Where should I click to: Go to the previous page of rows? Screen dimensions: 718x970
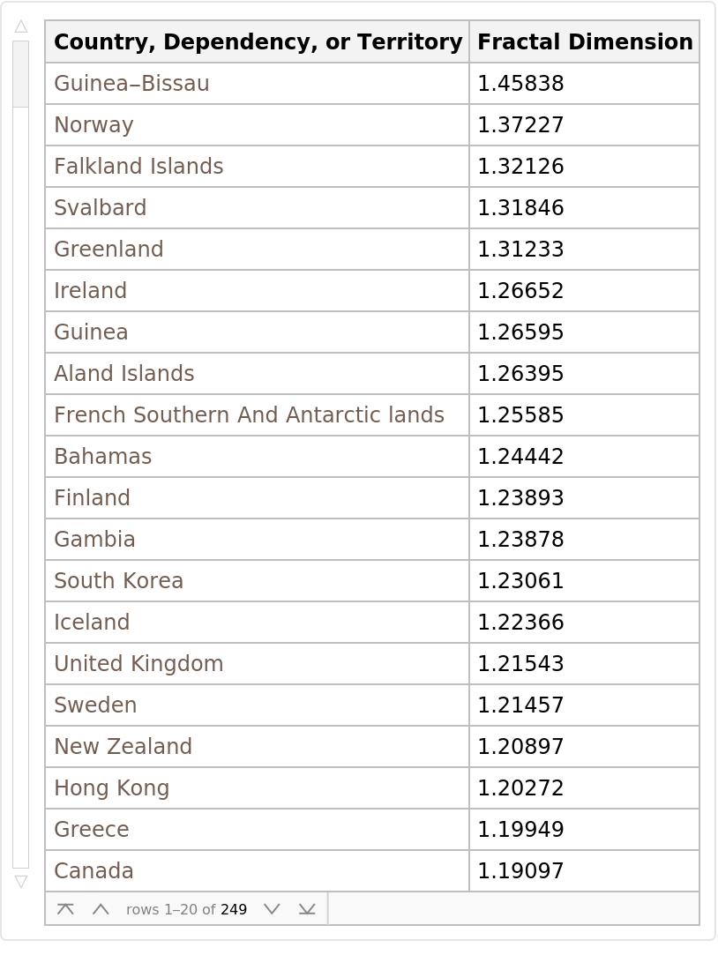101,909
